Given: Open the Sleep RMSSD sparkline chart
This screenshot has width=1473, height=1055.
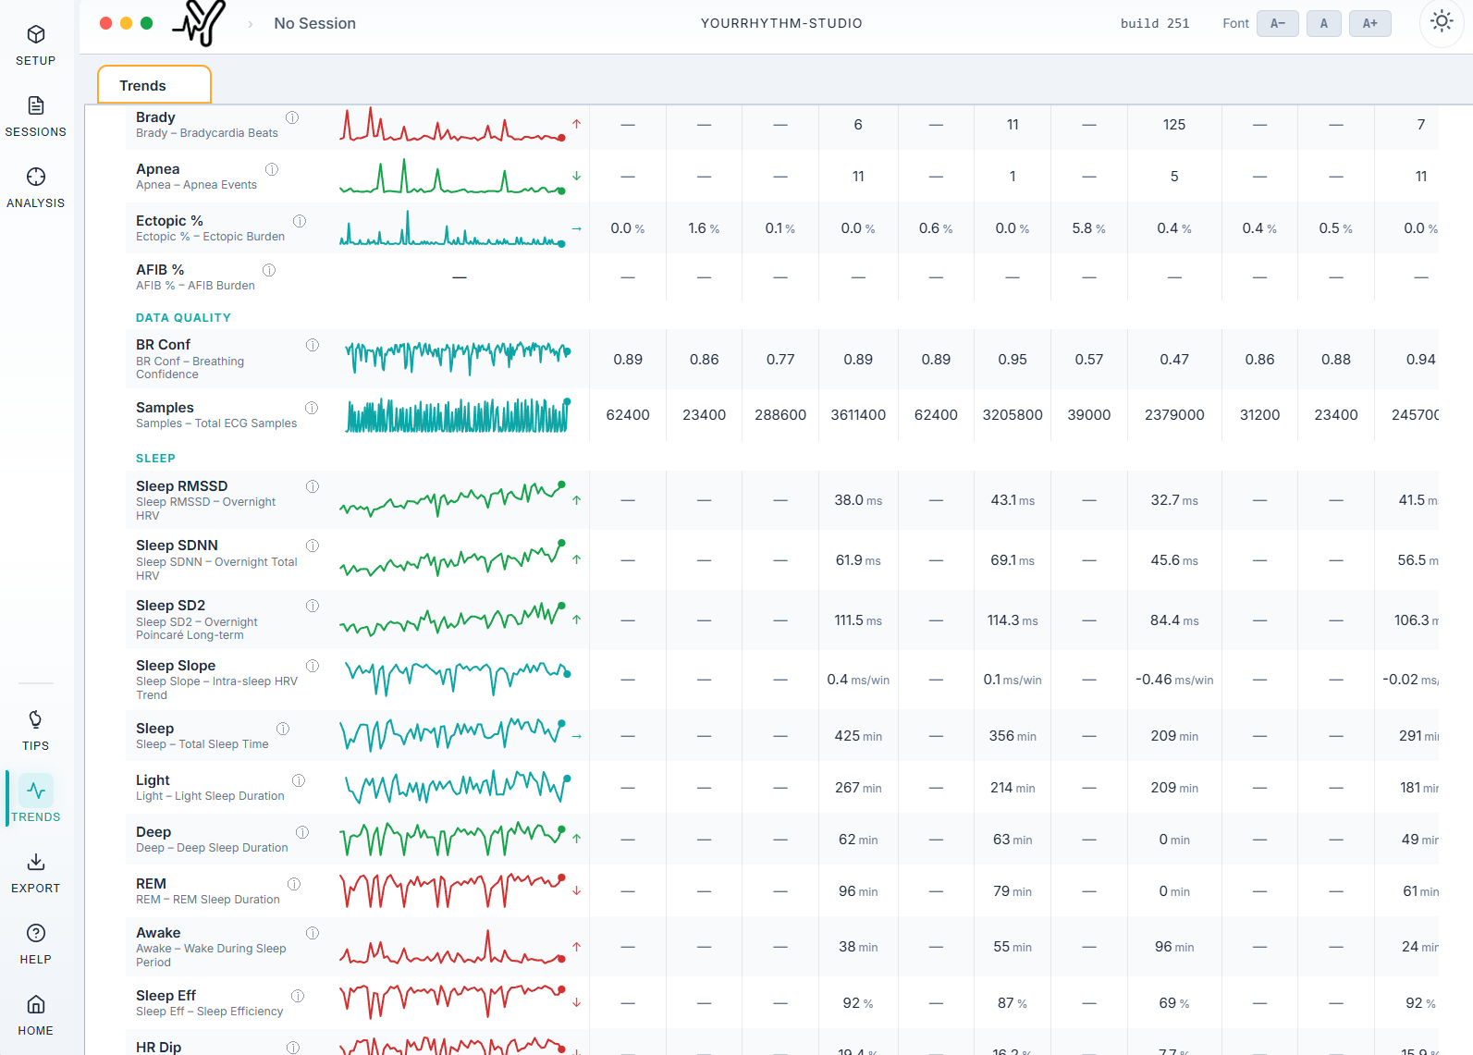Looking at the screenshot, I should (452, 499).
